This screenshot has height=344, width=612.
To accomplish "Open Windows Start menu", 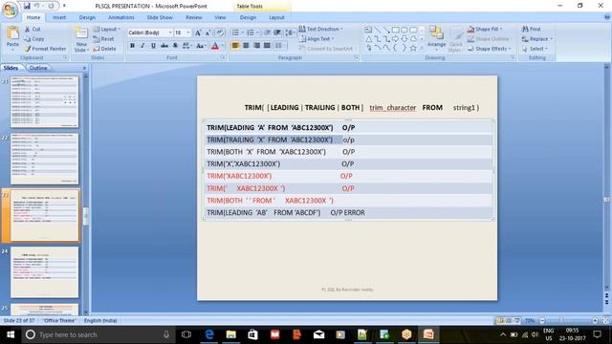I will click(x=11, y=334).
